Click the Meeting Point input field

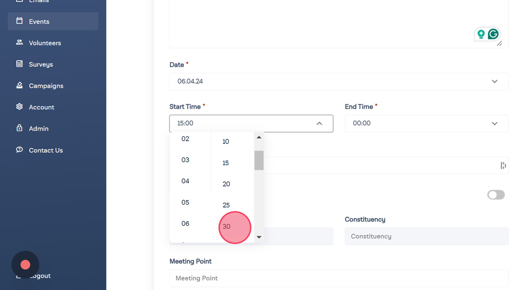pyautogui.click(x=339, y=278)
